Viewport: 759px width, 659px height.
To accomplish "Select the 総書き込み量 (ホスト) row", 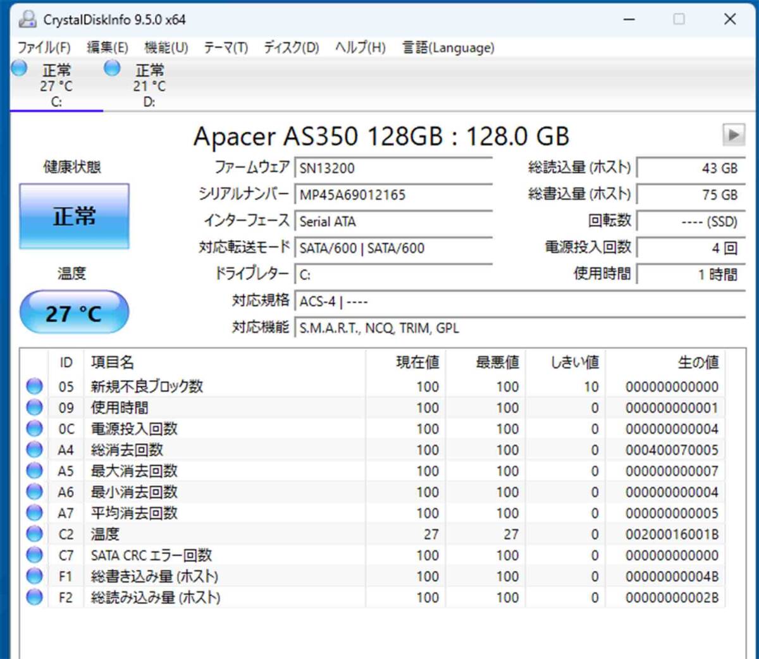I will click(x=373, y=576).
